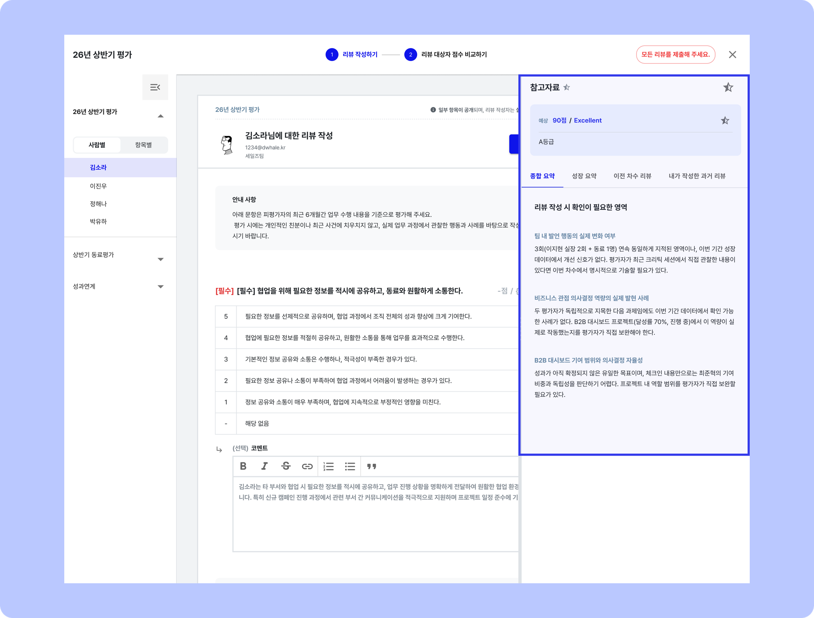Expand the 성과연계 section
The image size is (814, 618).
160,287
